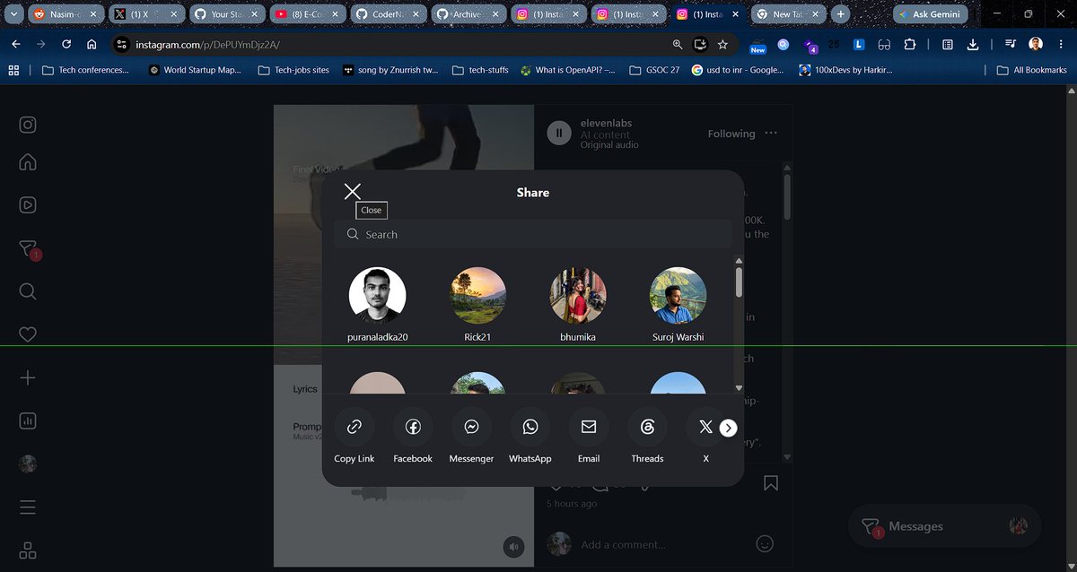Open Notifications heart icon
Viewport: 1077px width, 572px height.
coord(28,334)
